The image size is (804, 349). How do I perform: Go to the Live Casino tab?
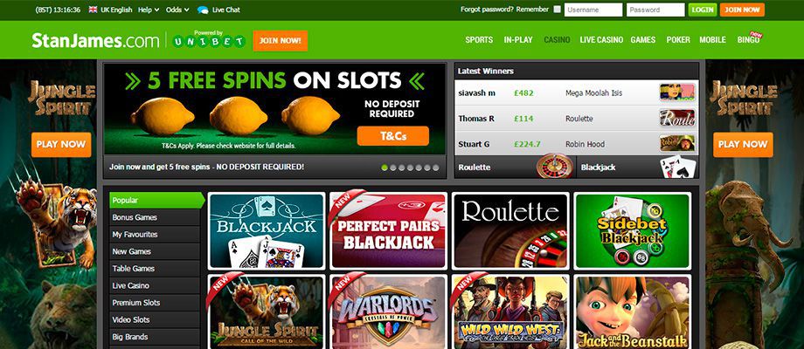601,39
